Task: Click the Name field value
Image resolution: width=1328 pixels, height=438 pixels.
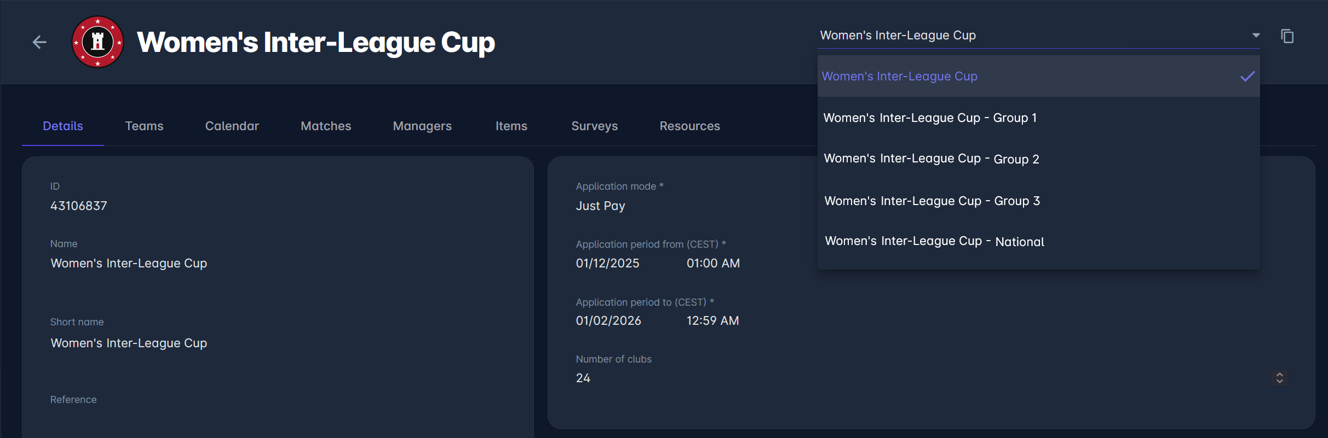Action: tap(129, 263)
